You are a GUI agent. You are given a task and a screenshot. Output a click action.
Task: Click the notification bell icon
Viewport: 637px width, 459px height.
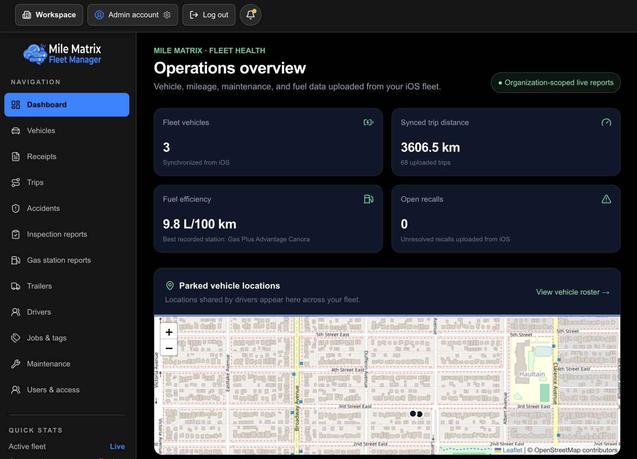pos(250,15)
